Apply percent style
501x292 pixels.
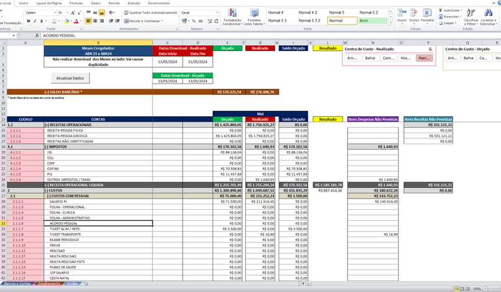[194, 21]
